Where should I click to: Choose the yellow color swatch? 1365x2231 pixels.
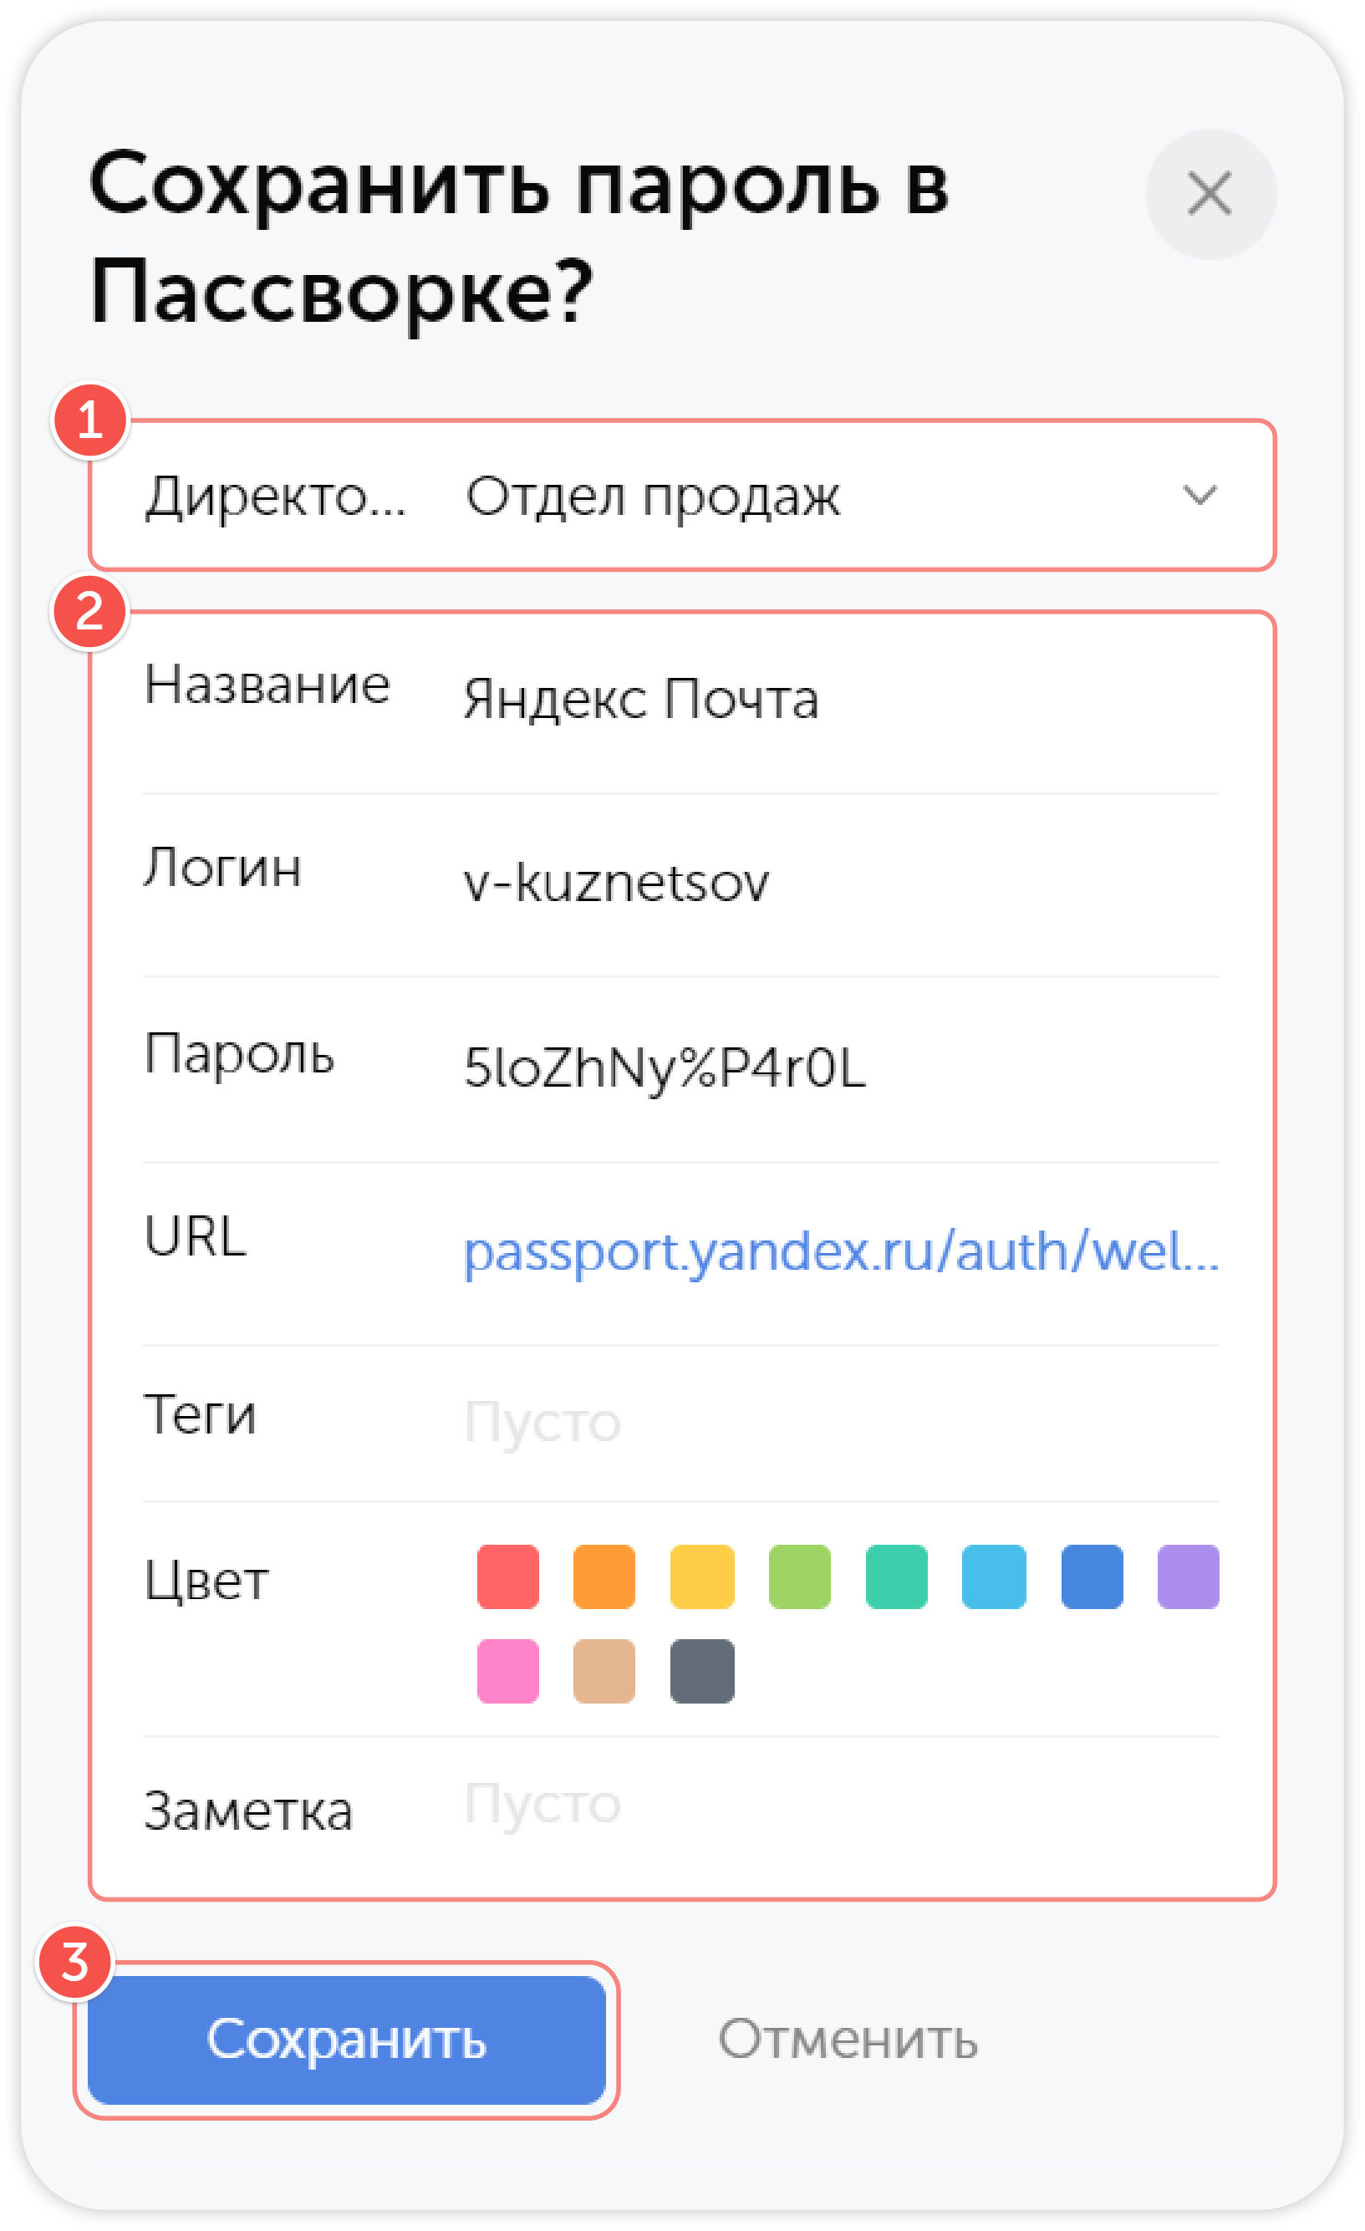click(x=702, y=1576)
